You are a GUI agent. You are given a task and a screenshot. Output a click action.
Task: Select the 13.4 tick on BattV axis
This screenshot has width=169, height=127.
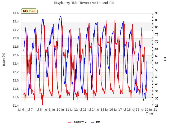pos(16,22)
